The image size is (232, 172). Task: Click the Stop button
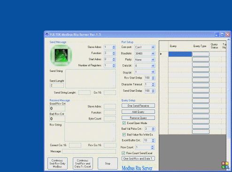point(108,164)
